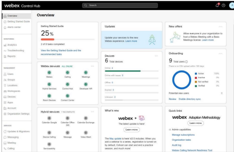The height and width of the screenshot is (152, 234).
Task: Open Devices card options menu
Action: 157,56
